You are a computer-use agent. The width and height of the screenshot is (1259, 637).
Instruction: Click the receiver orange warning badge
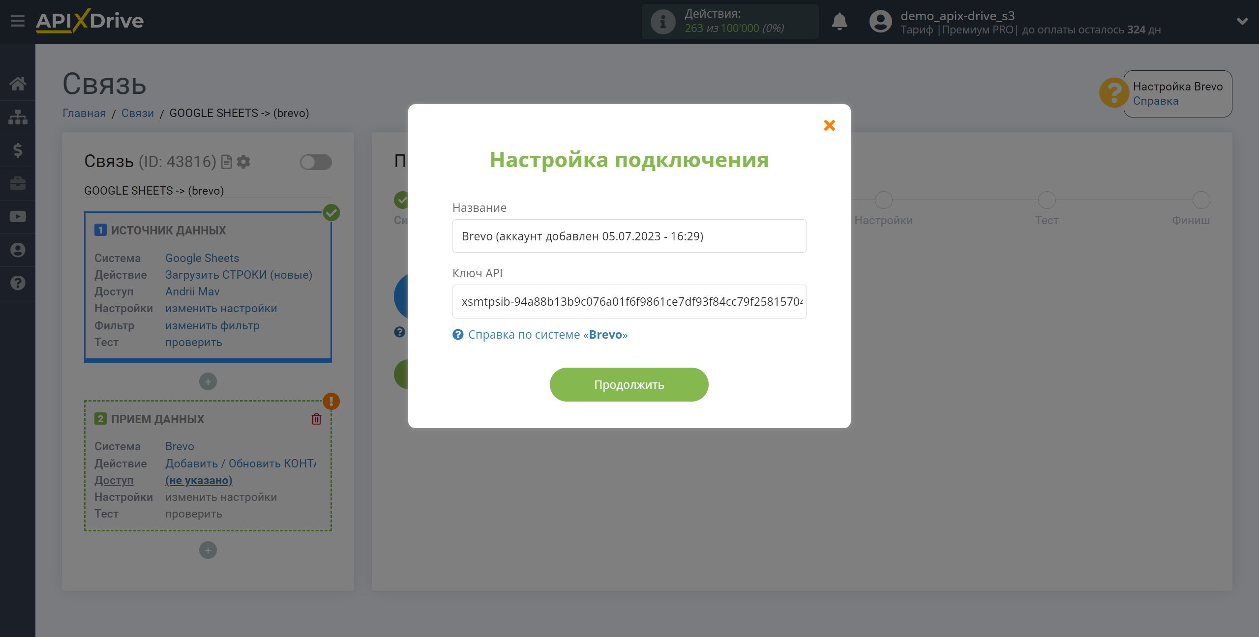(331, 402)
